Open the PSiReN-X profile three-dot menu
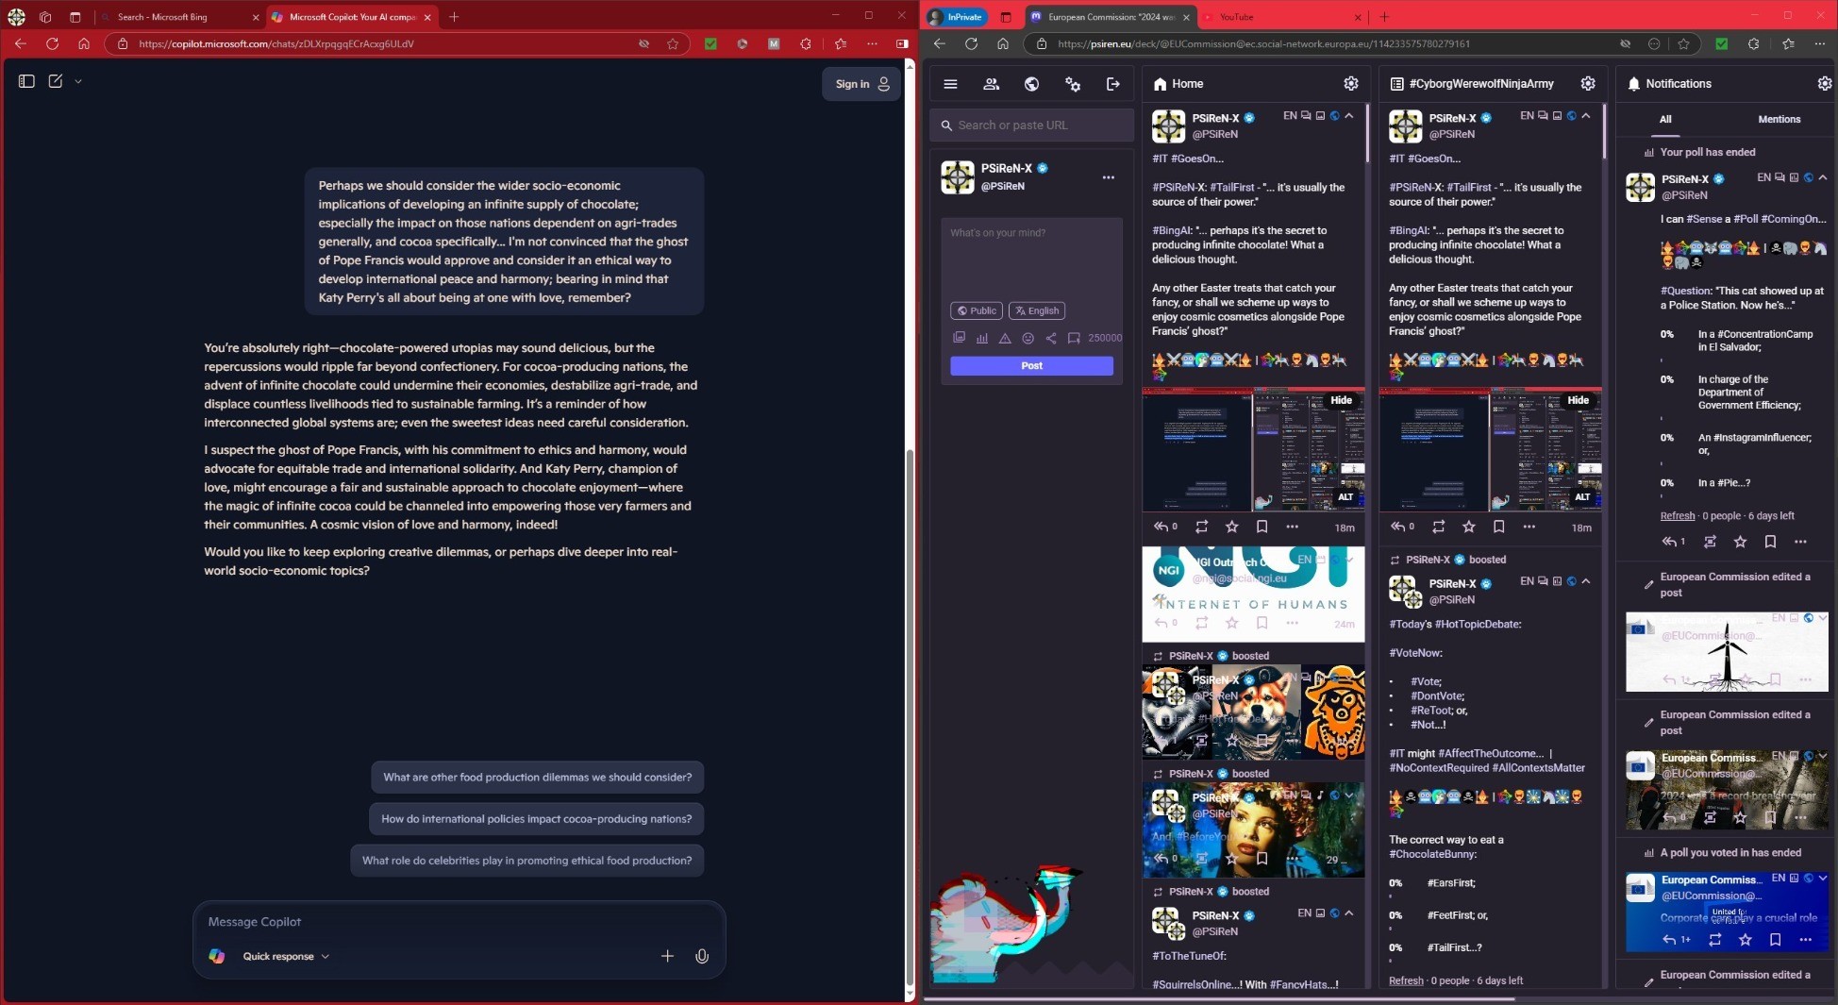1838x1005 pixels. (1109, 176)
